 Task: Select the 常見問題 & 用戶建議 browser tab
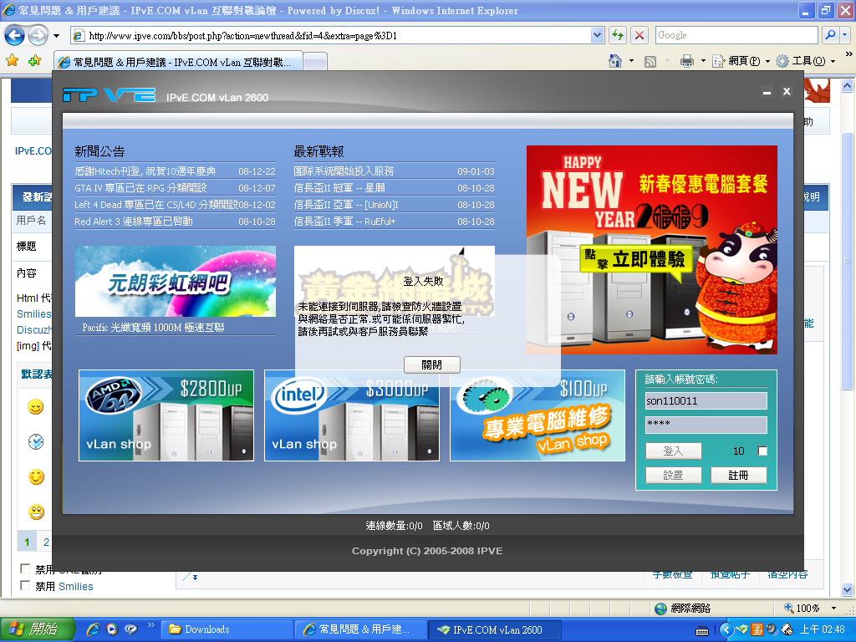(x=178, y=62)
